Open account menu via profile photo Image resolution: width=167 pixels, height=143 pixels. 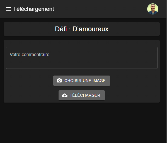click(x=153, y=9)
